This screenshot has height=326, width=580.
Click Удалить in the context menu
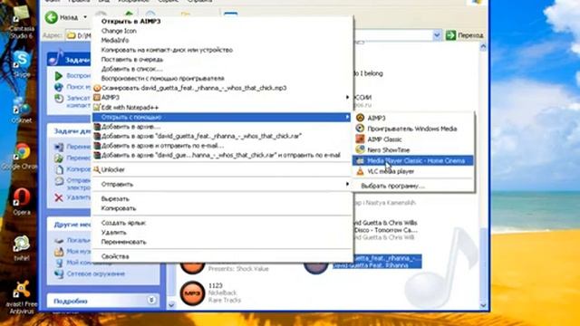coord(221,233)
